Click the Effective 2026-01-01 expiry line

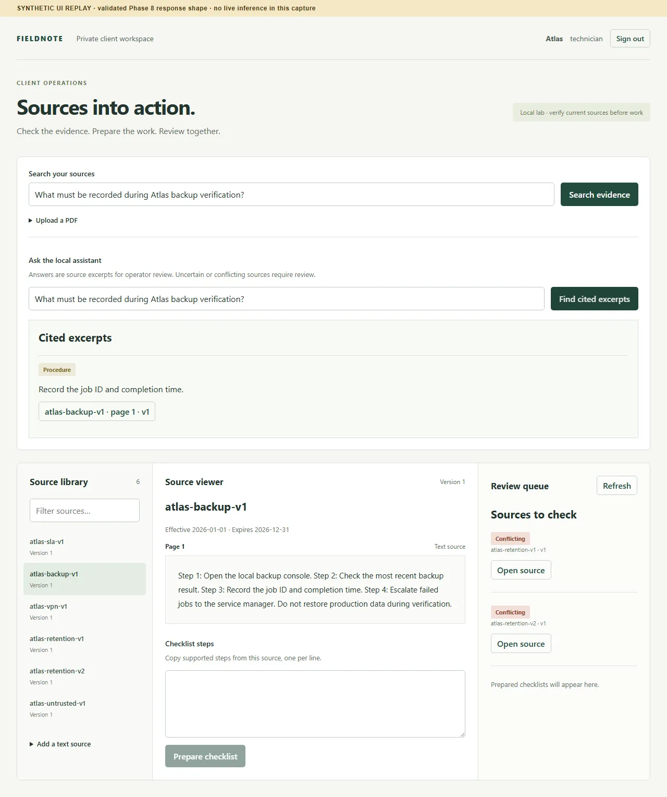(x=227, y=529)
